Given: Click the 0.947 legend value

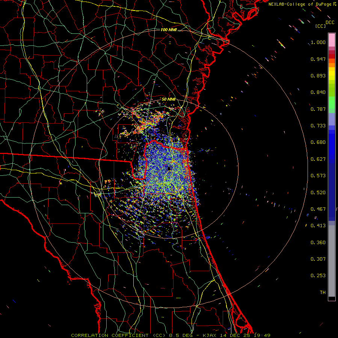Looking at the screenshot, I should 318,59.
